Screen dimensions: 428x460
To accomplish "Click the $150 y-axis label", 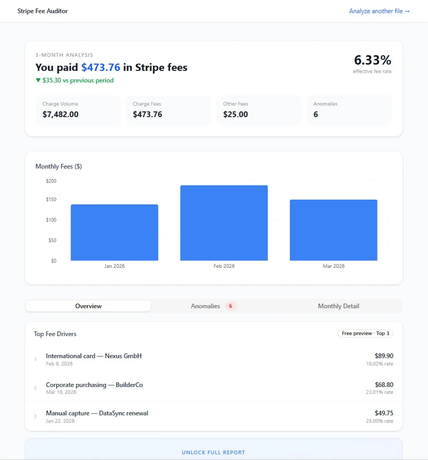I will [51, 200].
